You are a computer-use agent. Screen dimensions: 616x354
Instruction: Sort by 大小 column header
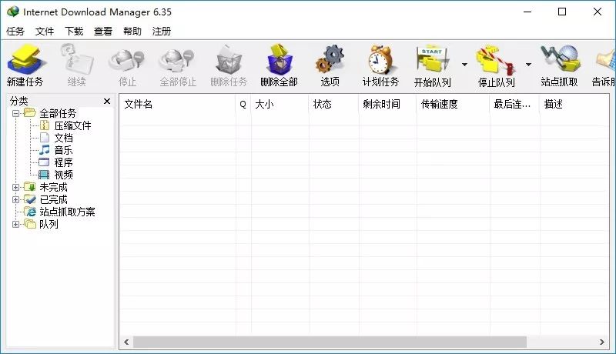280,104
